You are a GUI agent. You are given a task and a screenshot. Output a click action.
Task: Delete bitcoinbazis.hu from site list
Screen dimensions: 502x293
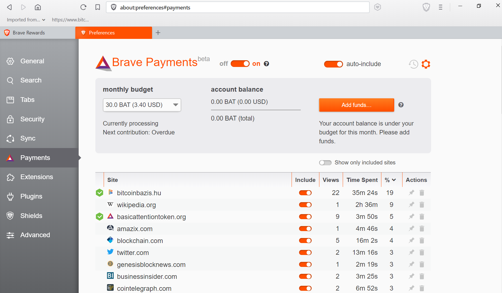(422, 192)
